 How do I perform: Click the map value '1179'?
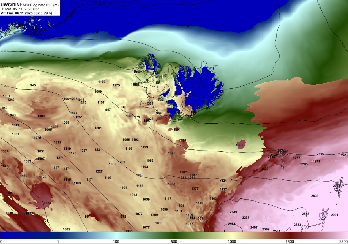click(x=102, y=82)
